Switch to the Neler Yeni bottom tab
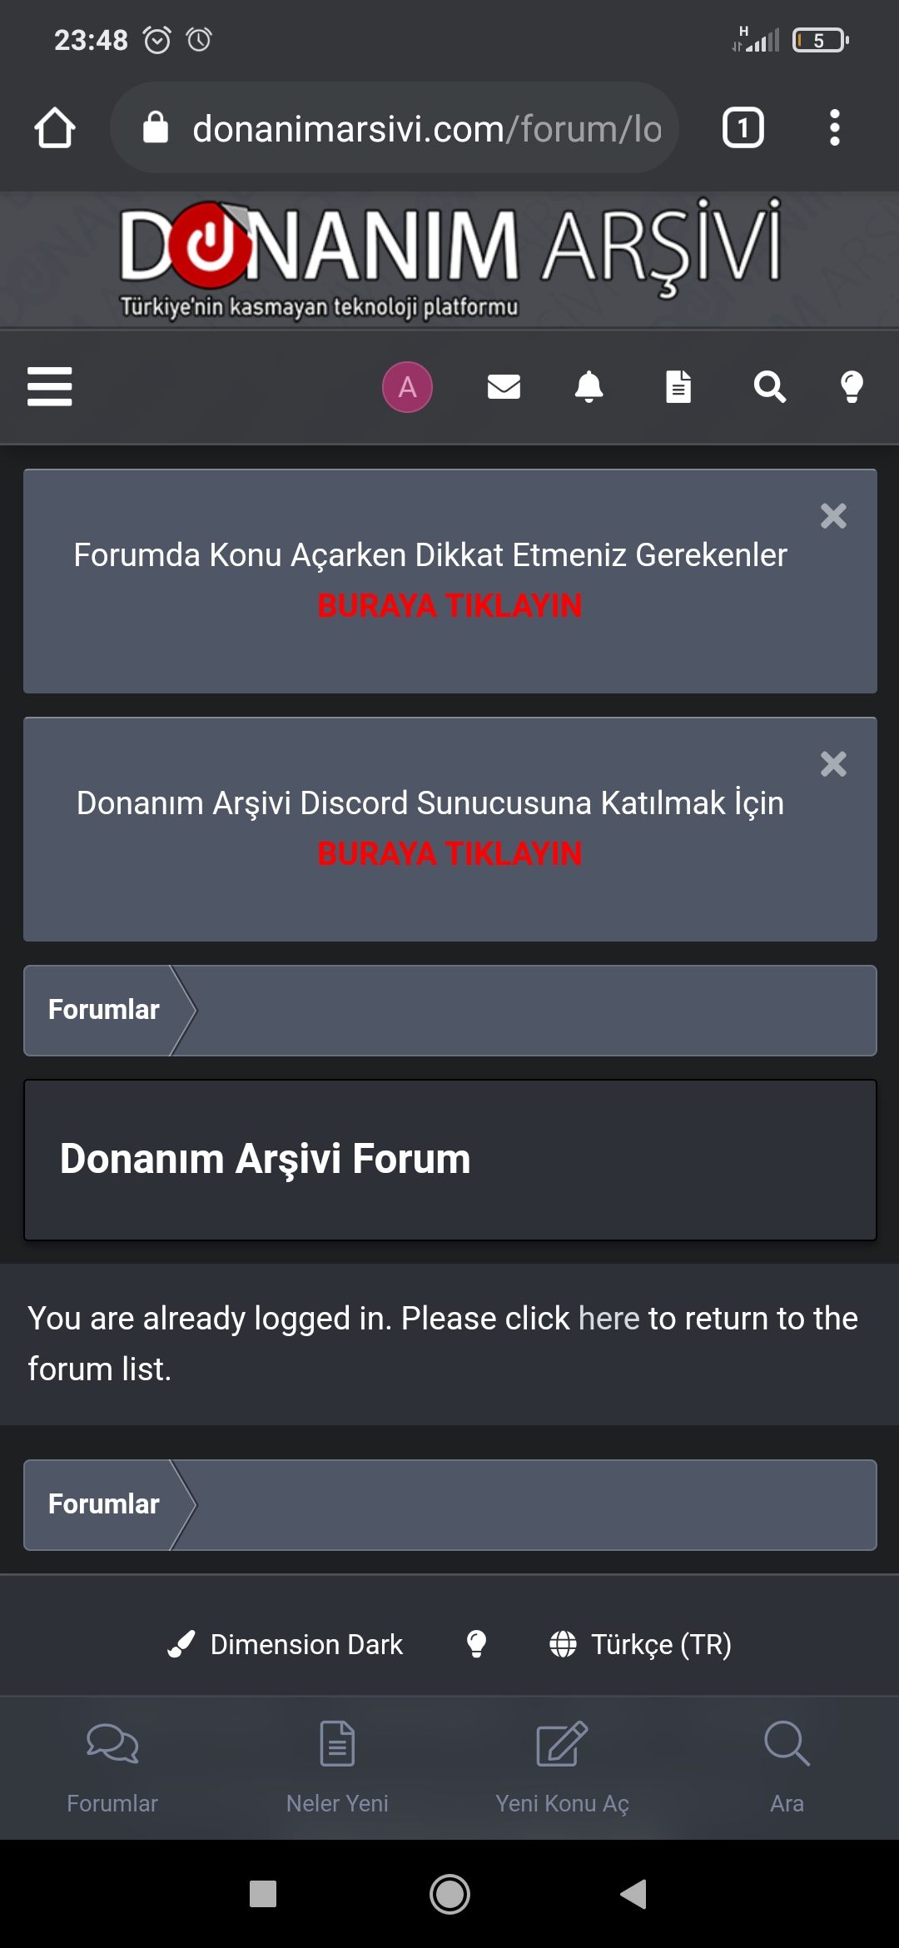 pyautogui.click(x=337, y=1767)
